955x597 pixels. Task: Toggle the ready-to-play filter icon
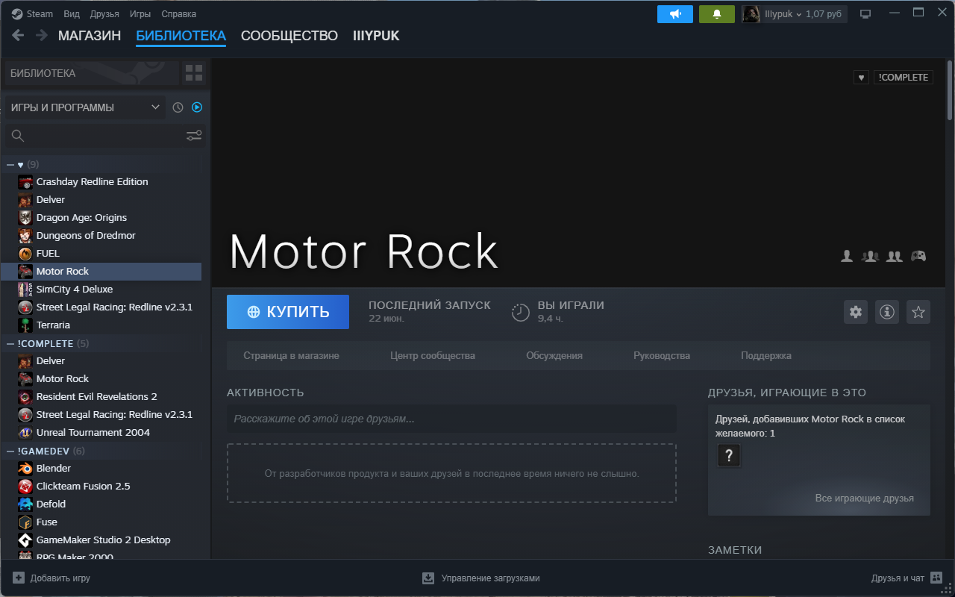(197, 107)
